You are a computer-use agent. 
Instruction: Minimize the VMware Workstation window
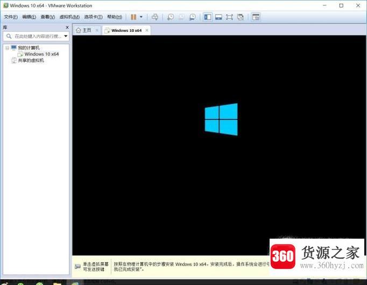click(324, 5)
